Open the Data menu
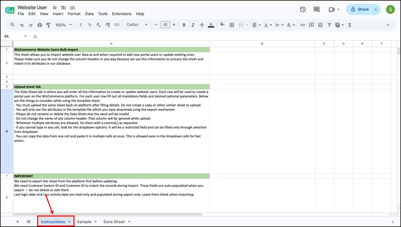Viewport: 401px width, 227px height. [89, 14]
